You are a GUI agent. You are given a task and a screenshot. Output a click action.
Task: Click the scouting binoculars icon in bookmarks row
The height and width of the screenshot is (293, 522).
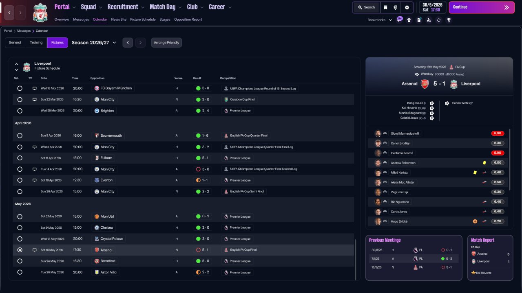click(429, 20)
